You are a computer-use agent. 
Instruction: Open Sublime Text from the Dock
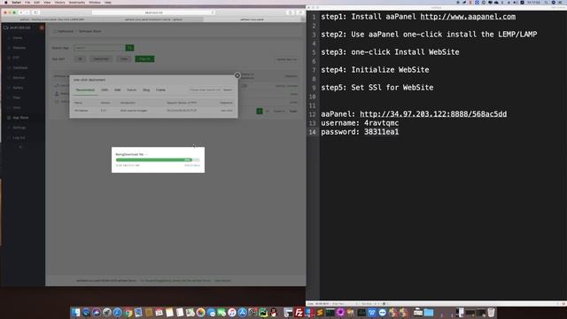320,313
